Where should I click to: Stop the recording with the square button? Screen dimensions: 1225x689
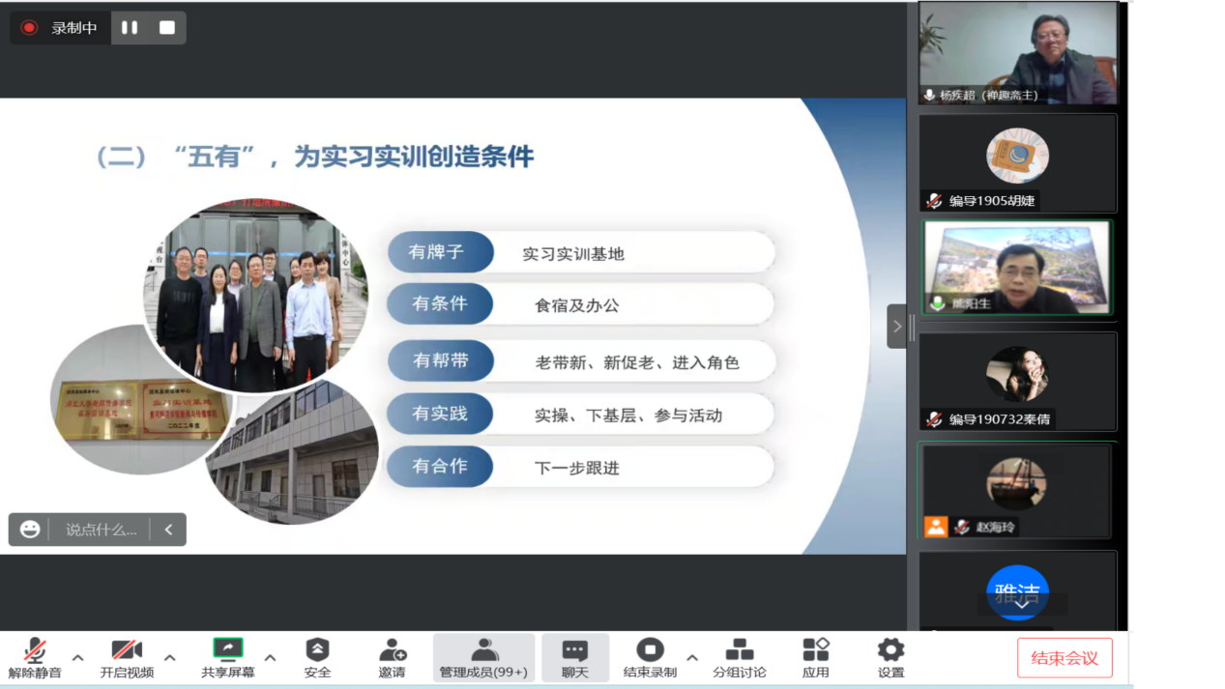[x=167, y=28]
